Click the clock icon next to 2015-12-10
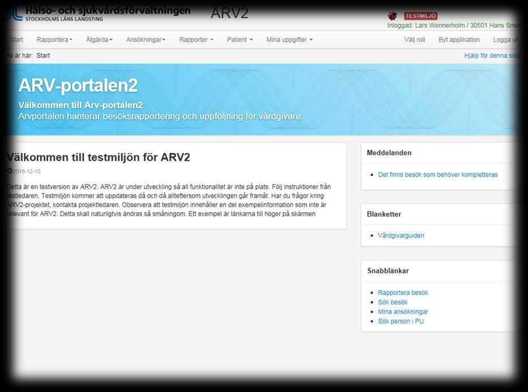The width and height of the screenshot is (528, 392). click(10, 171)
